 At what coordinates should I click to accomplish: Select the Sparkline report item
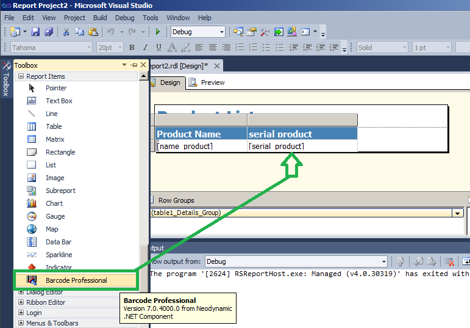(x=59, y=255)
